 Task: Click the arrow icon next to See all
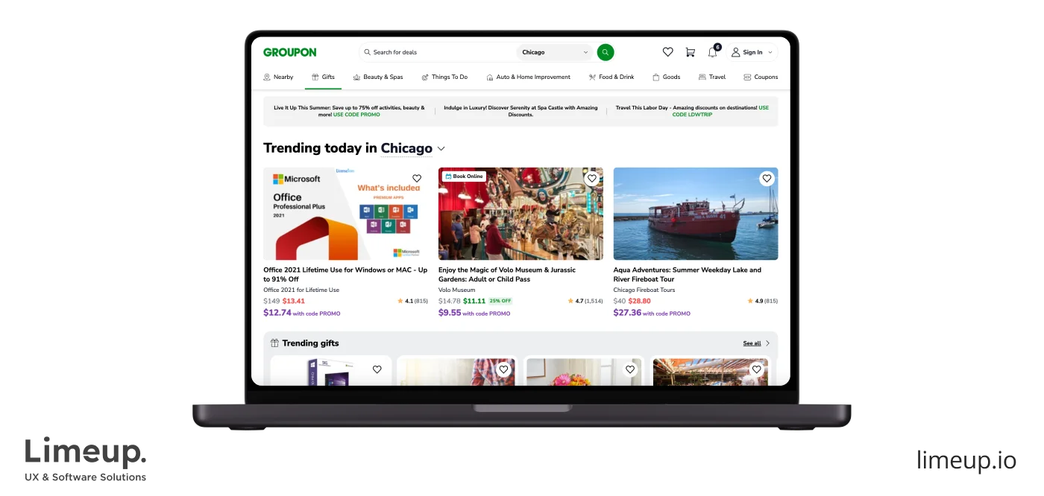pyautogui.click(x=768, y=343)
